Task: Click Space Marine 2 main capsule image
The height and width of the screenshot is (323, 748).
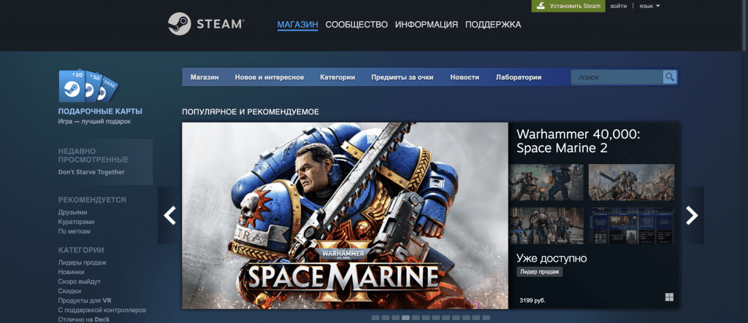Action: [x=345, y=215]
